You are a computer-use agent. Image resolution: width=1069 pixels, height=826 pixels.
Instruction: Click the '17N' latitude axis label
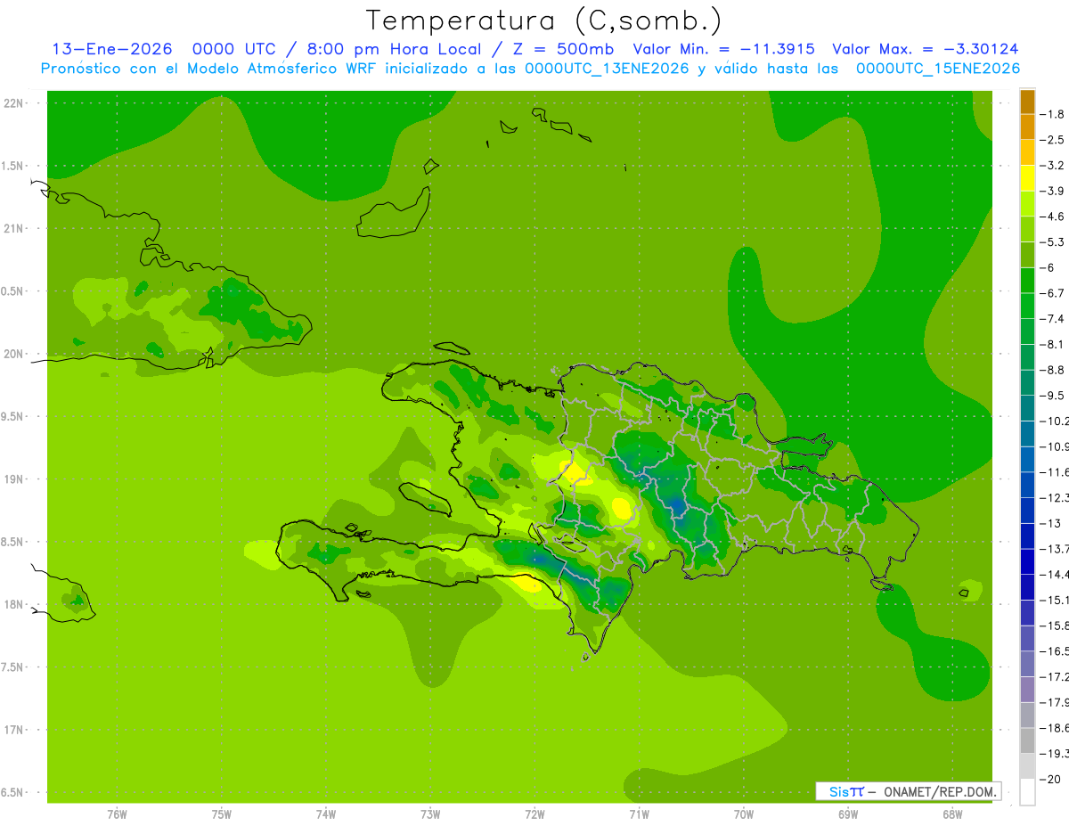coord(12,731)
